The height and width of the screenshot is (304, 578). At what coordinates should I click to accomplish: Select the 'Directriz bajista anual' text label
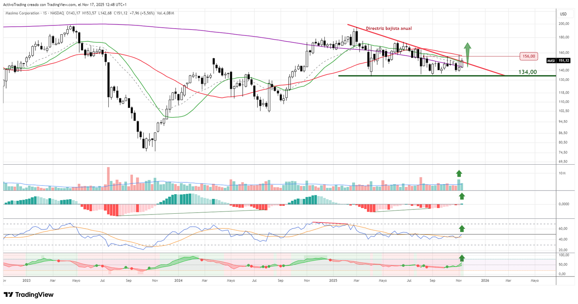[389, 29]
